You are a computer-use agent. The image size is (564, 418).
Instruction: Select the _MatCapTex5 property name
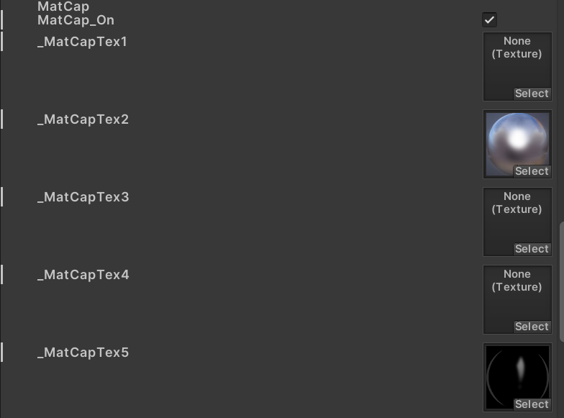point(83,353)
